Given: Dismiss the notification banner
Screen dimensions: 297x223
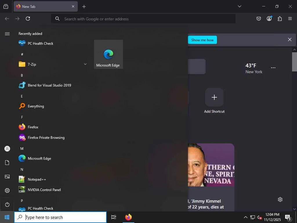Looking at the screenshot, I should click(290, 39).
